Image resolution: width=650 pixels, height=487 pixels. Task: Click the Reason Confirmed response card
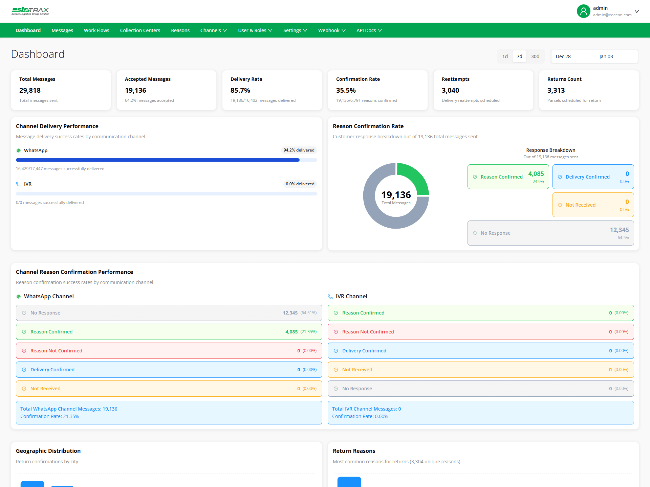pyautogui.click(x=508, y=177)
